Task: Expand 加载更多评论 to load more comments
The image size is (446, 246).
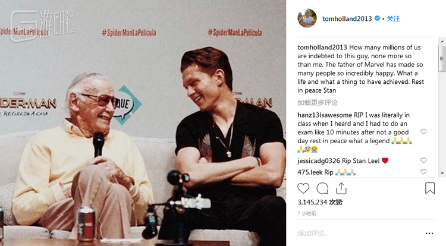Action: [317, 102]
